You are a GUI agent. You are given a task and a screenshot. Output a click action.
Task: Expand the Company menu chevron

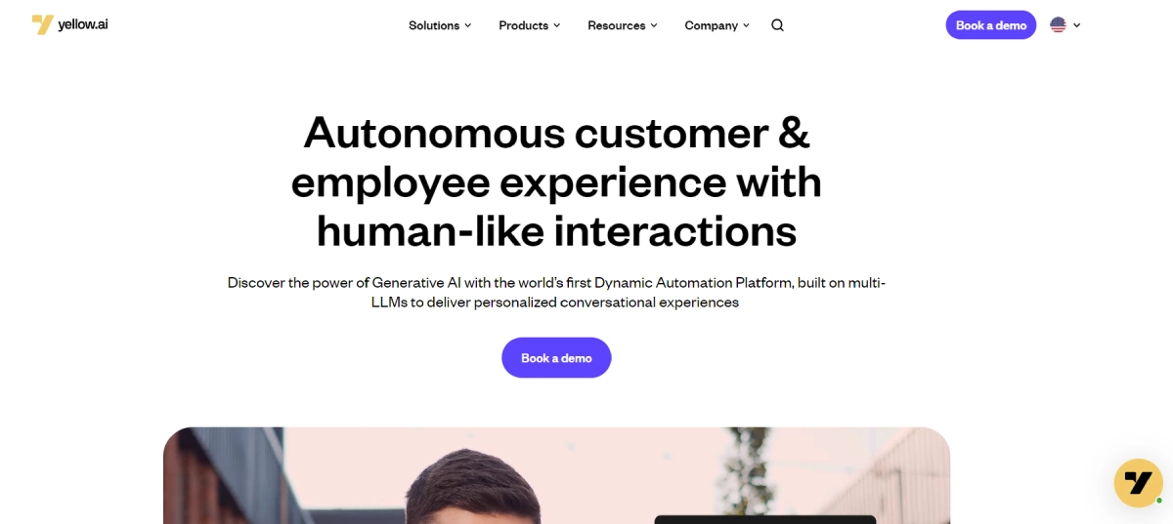pos(746,25)
